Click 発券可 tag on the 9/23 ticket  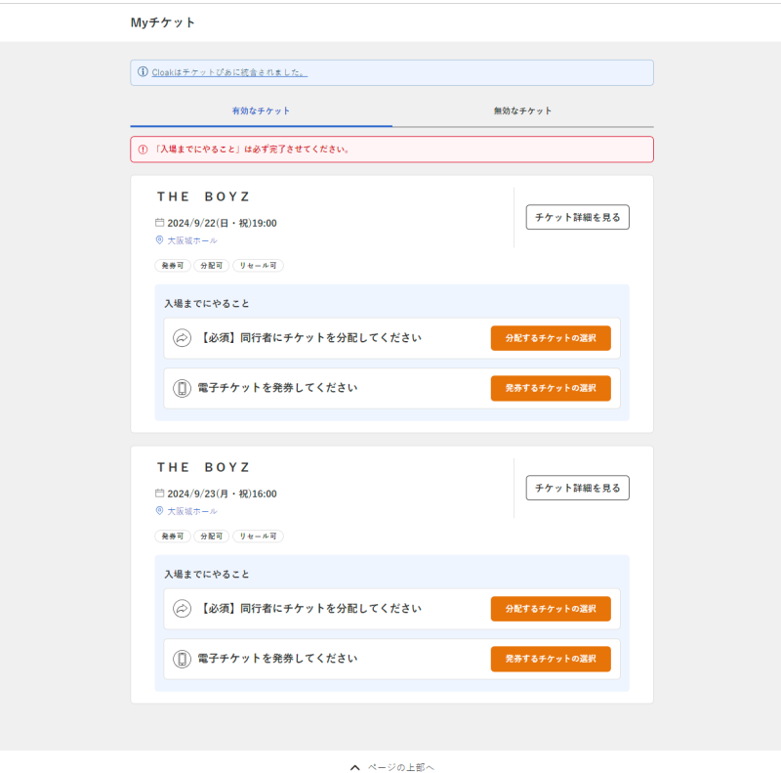click(x=173, y=537)
